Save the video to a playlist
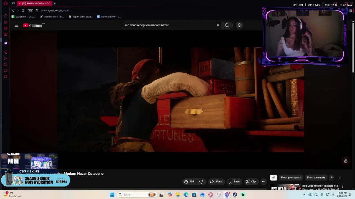The width and height of the screenshot is (355, 199). tap(234, 182)
